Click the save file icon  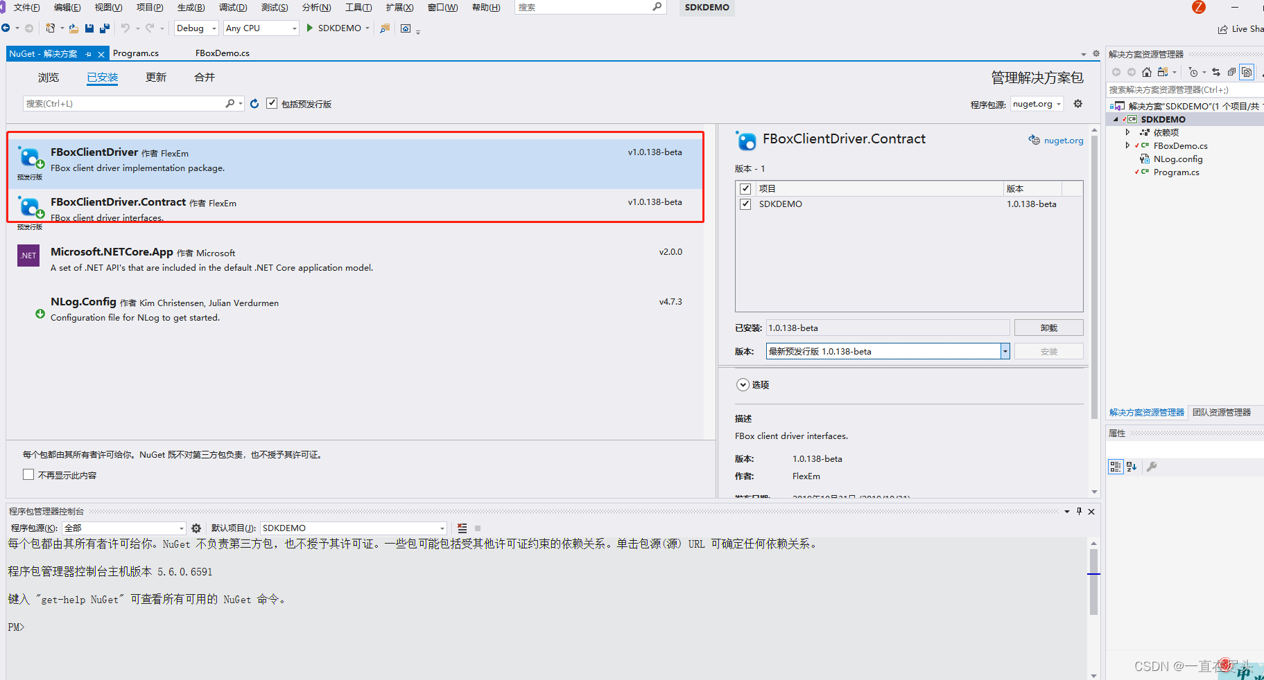(x=89, y=28)
